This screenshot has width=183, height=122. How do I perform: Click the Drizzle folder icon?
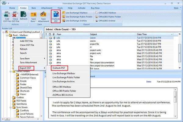tap(17, 81)
